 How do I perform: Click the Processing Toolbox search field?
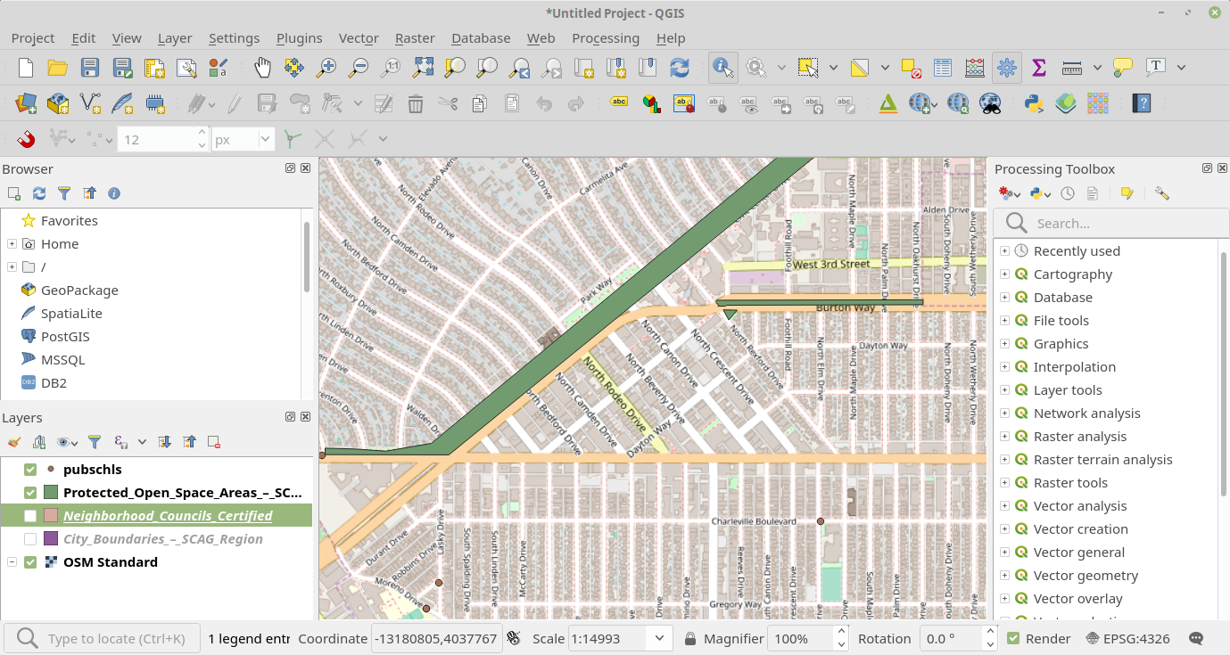pos(1111,223)
